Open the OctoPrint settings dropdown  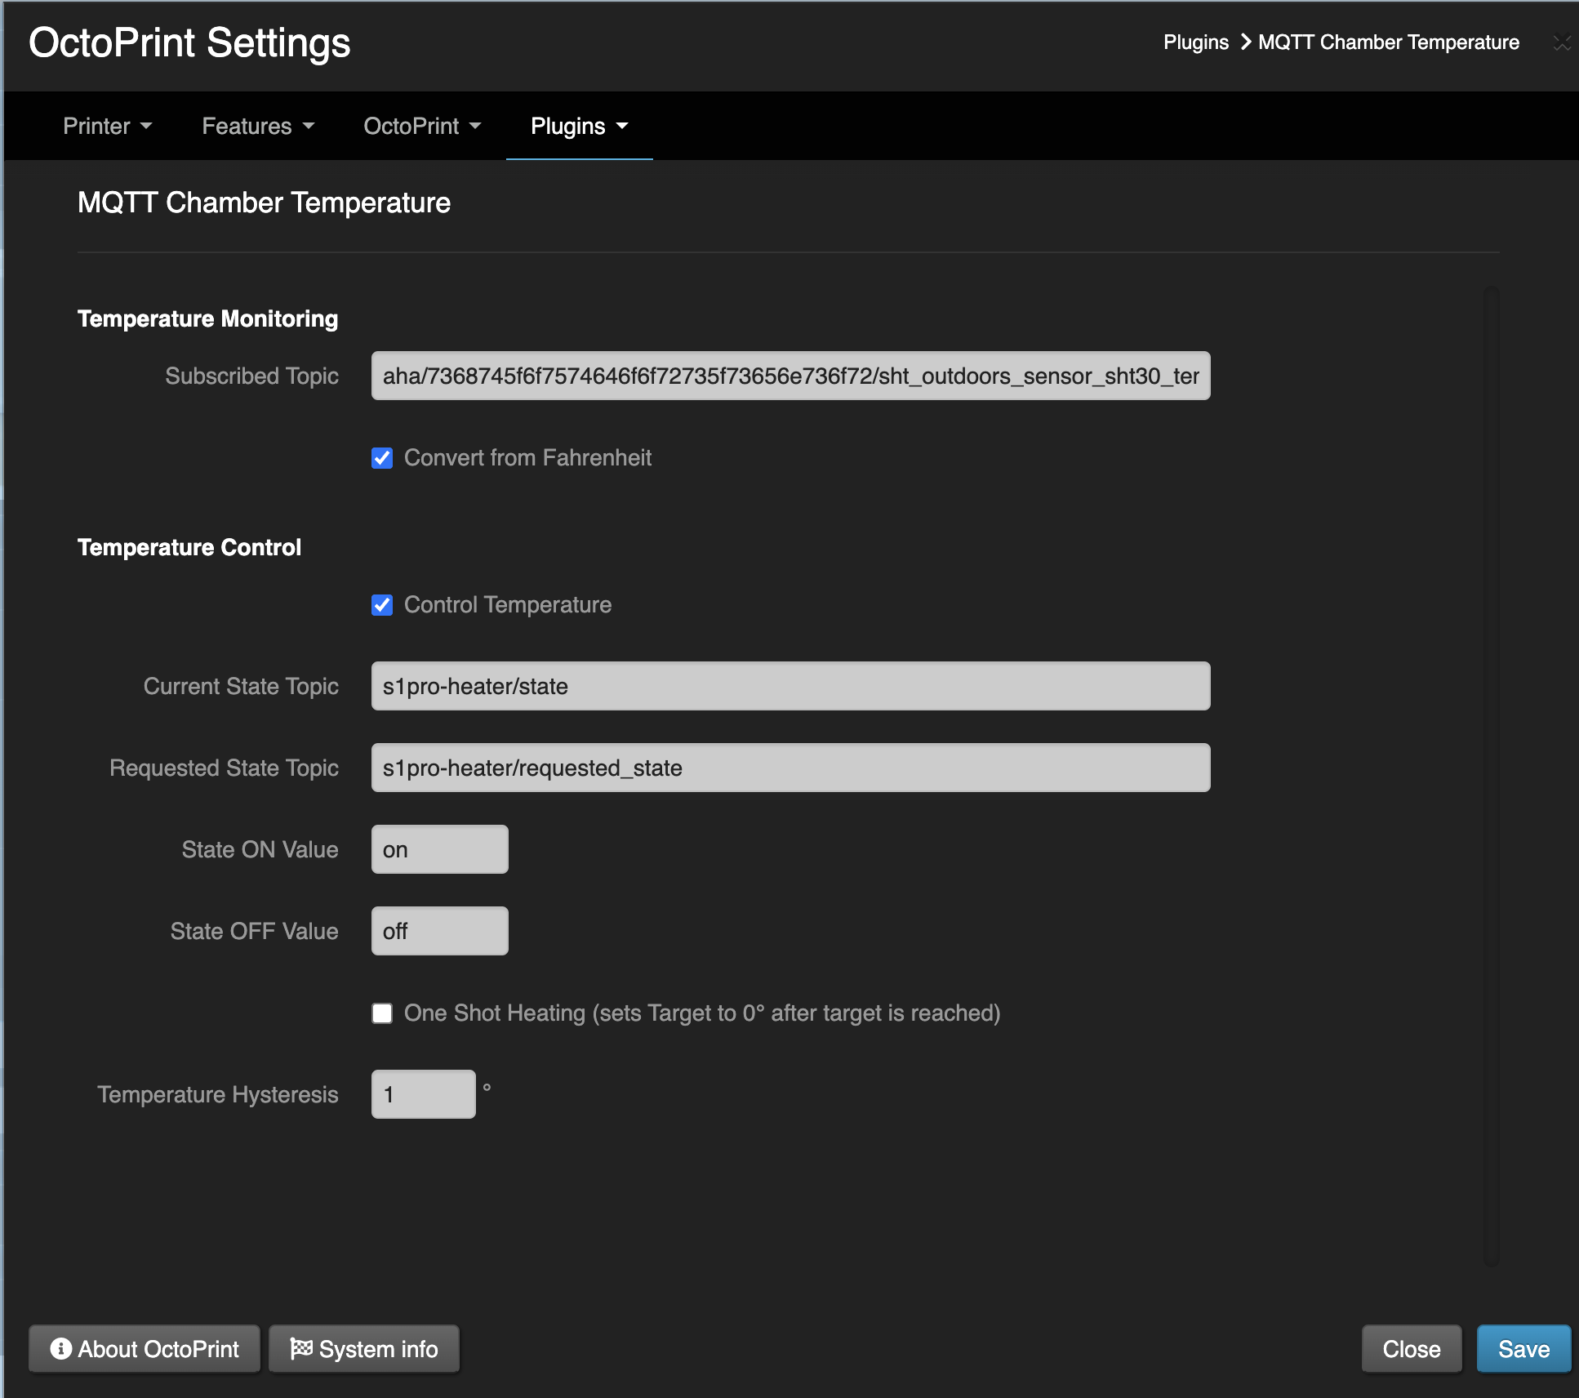point(422,126)
